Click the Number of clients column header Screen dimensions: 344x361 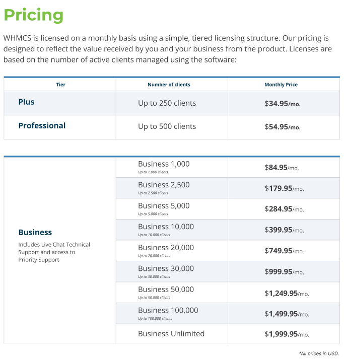(x=169, y=85)
